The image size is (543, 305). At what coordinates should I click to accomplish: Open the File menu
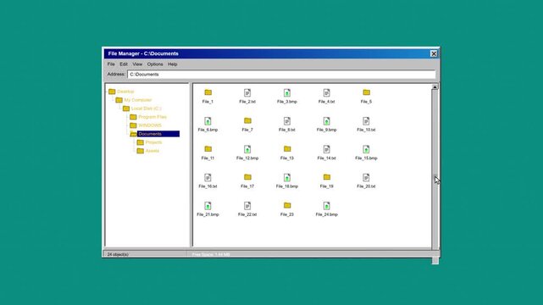click(111, 64)
